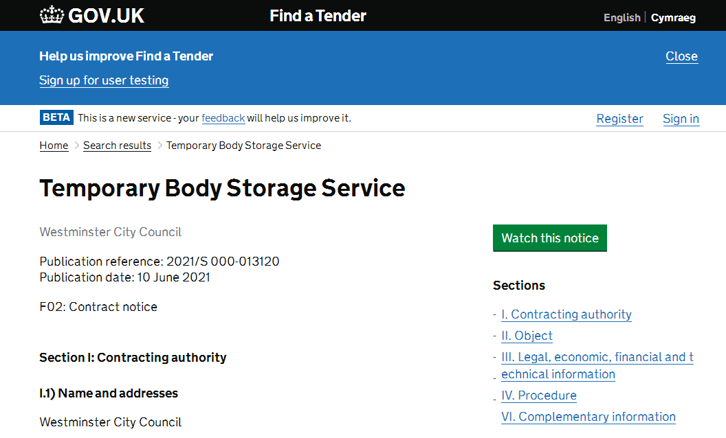
Task: Open the Find a Tender header link
Action: (x=318, y=16)
